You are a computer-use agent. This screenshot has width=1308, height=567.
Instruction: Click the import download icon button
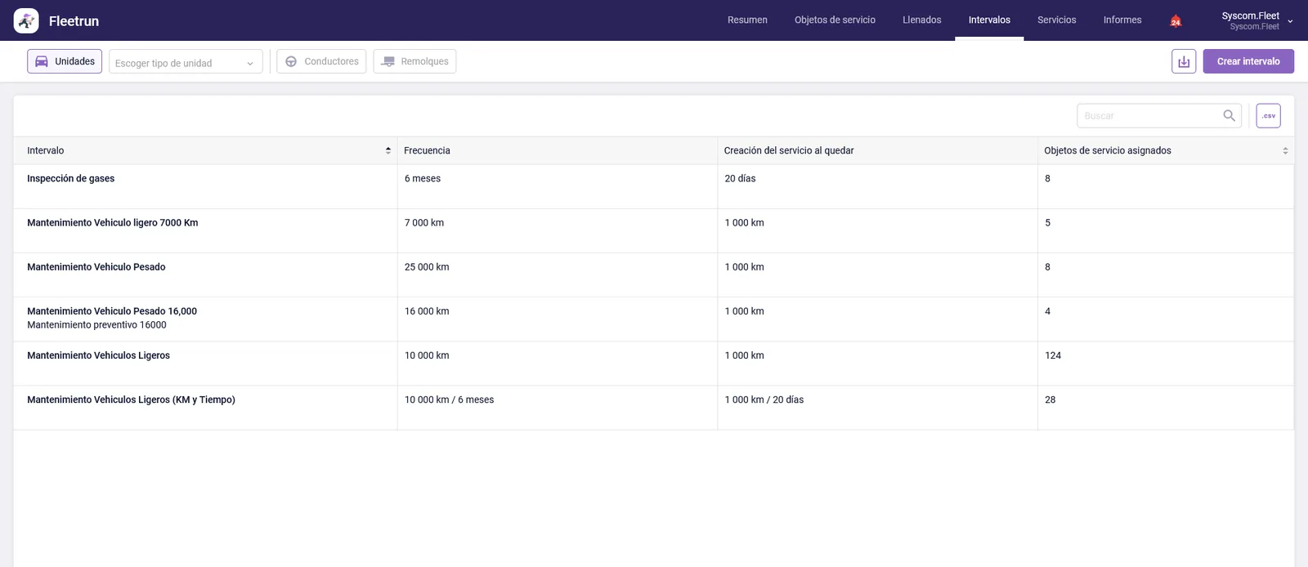tap(1184, 61)
